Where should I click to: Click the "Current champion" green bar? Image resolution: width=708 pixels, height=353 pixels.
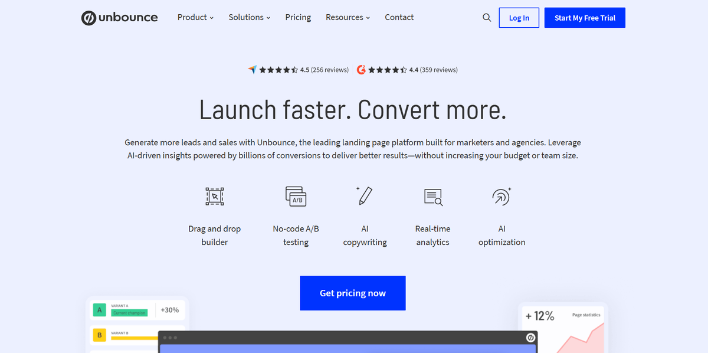pyautogui.click(x=129, y=313)
